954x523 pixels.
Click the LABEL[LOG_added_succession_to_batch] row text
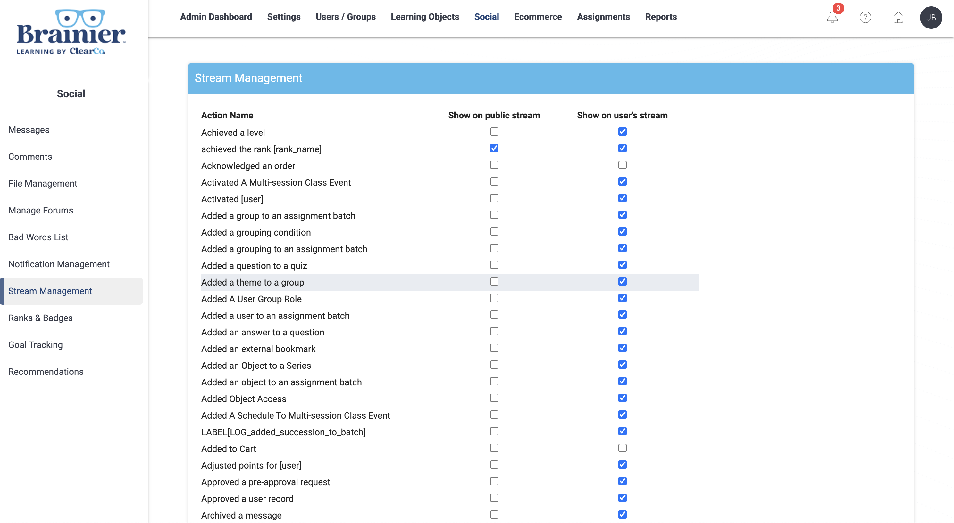(283, 432)
